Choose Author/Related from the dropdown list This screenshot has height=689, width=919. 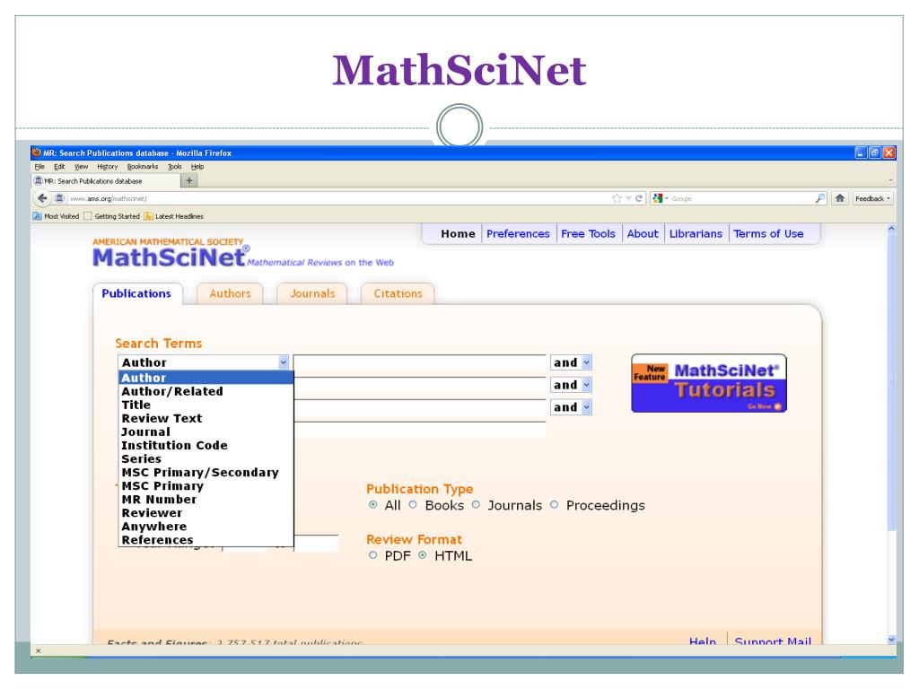tap(206, 391)
